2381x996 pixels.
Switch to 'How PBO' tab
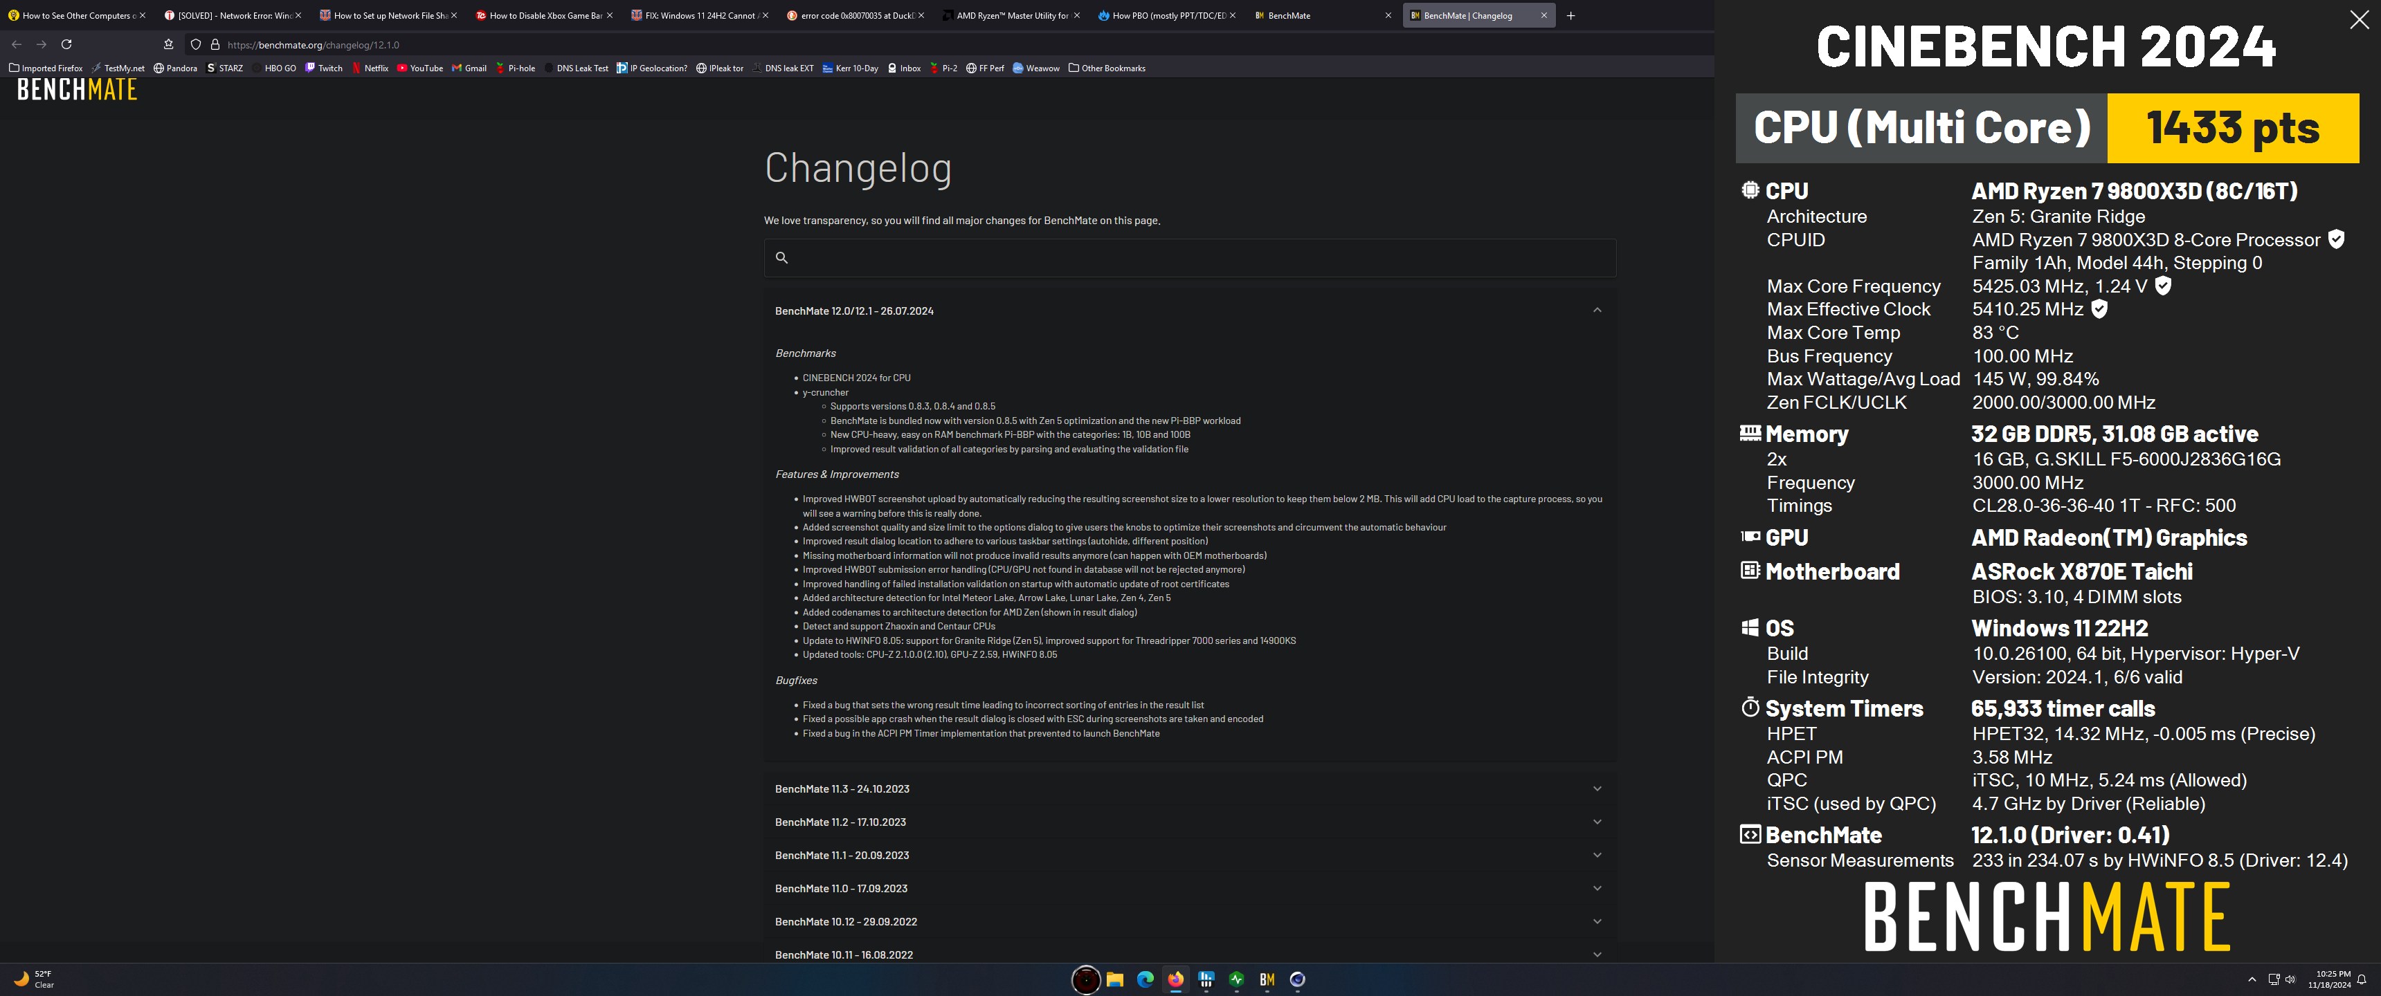(1166, 16)
